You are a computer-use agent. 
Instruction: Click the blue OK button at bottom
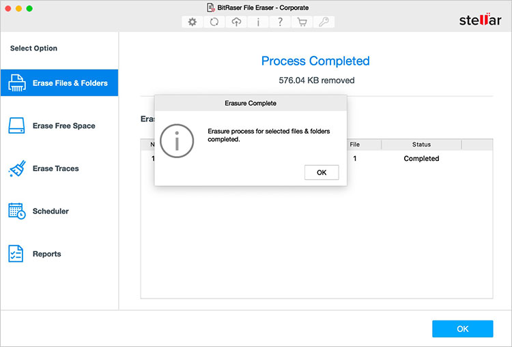[x=463, y=329]
